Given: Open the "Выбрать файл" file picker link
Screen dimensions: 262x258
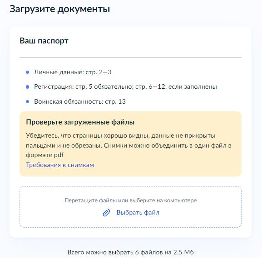Looking at the screenshot, I should [x=138, y=213].
